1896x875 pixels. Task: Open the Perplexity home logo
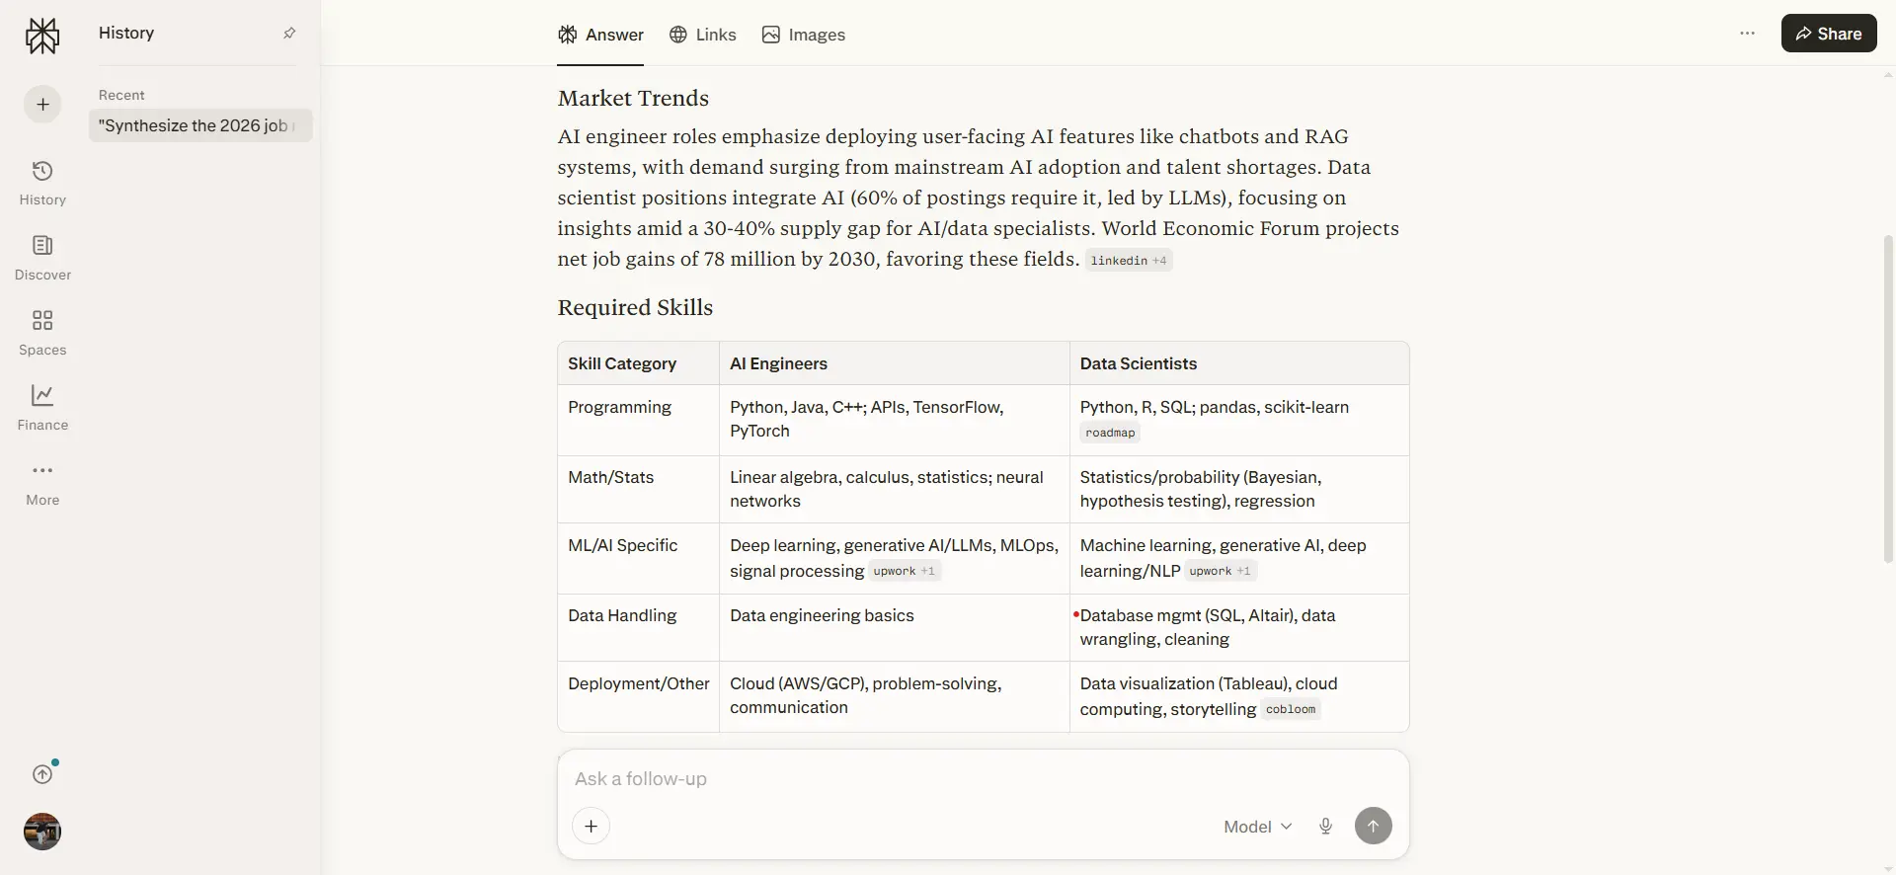pos(41,35)
